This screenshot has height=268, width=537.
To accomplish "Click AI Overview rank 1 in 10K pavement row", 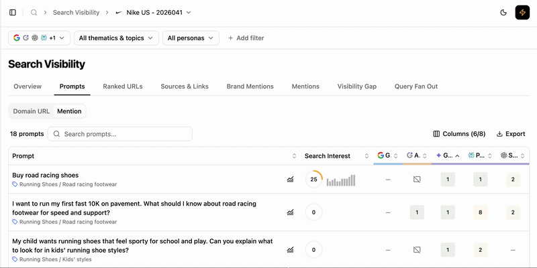I will pos(417,212).
